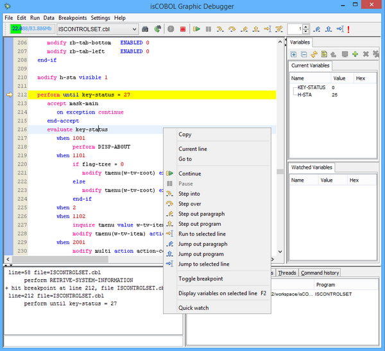385x351 pixels.
Task: Click the green plus icon in Variables panel
Action: (x=355, y=54)
